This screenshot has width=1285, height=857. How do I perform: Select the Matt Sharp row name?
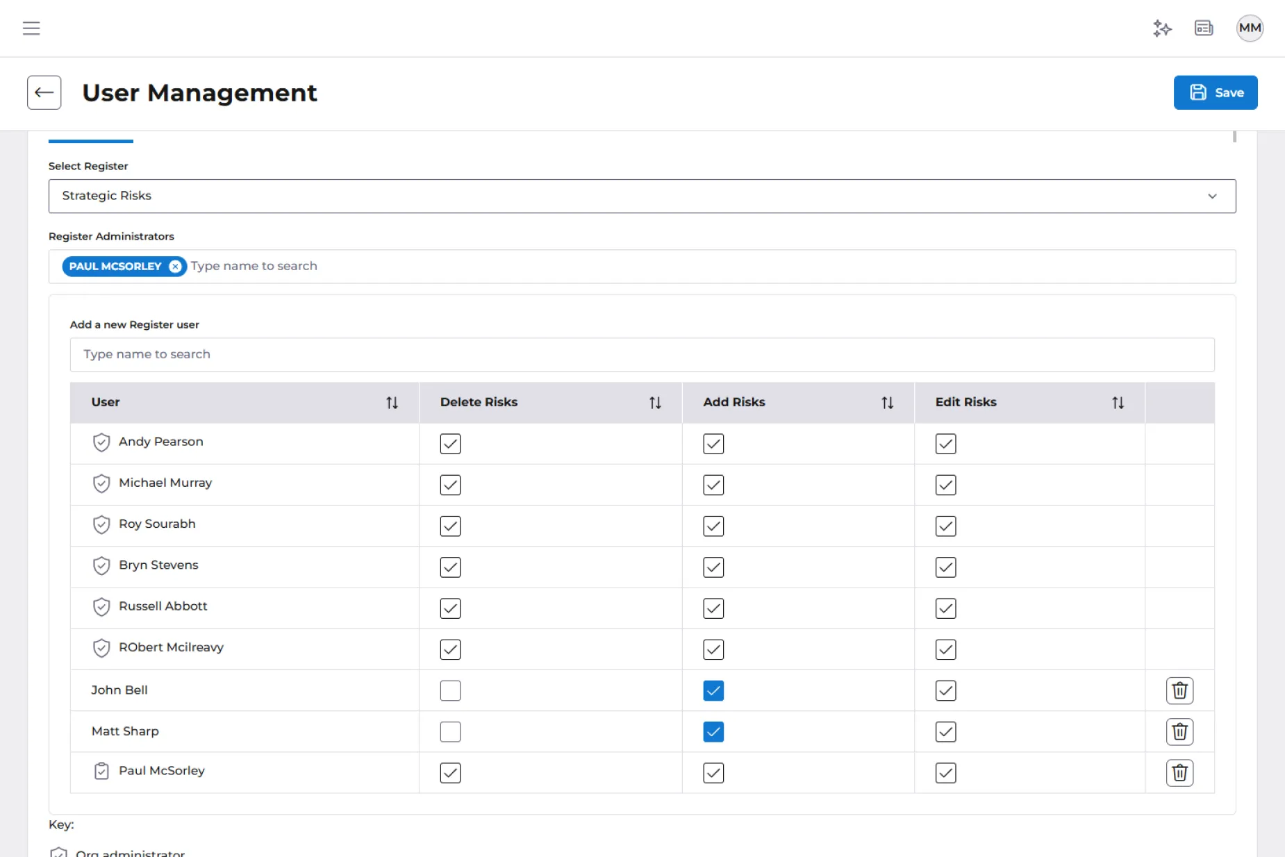point(125,731)
